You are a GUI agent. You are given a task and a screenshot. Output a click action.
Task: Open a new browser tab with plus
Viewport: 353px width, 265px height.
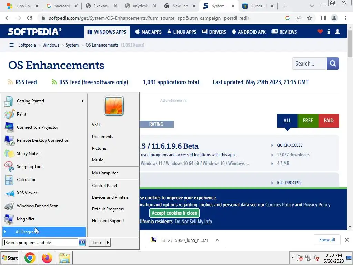pyautogui.click(x=285, y=6)
